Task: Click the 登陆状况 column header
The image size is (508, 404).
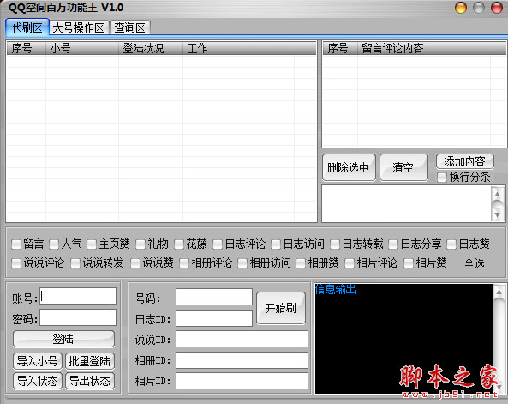Action: pyautogui.click(x=151, y=48)
